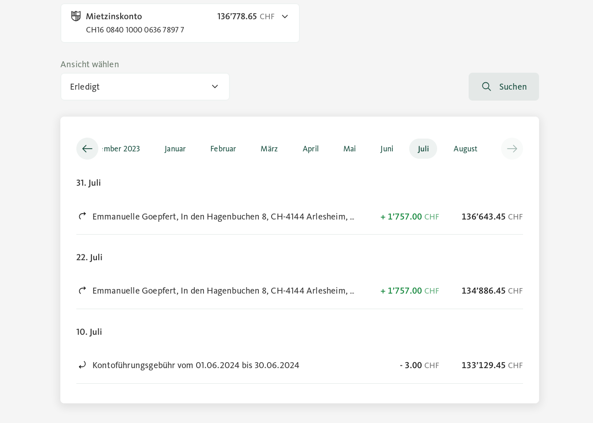Click the balance 134'886.45 CHF
This screenshot has width=593, height=423.
pos(492,291)
